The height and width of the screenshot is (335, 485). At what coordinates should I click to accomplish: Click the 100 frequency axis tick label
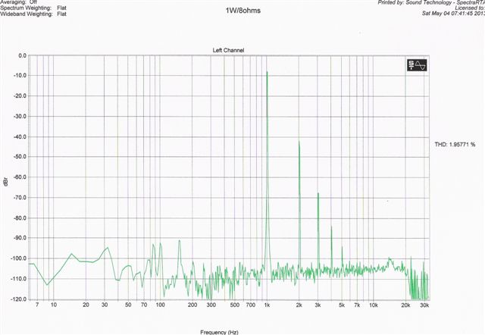pos(160,305)
